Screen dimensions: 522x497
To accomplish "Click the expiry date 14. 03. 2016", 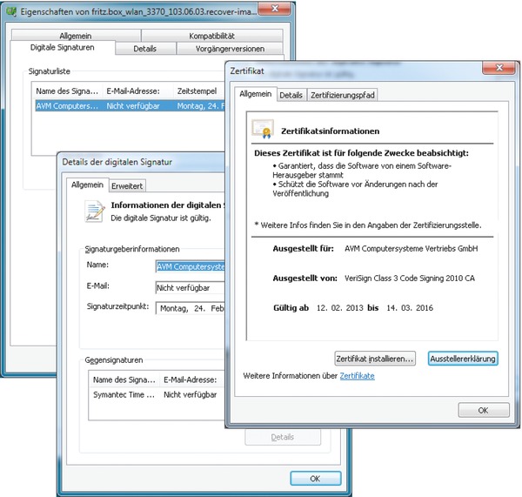I will 410,308.
